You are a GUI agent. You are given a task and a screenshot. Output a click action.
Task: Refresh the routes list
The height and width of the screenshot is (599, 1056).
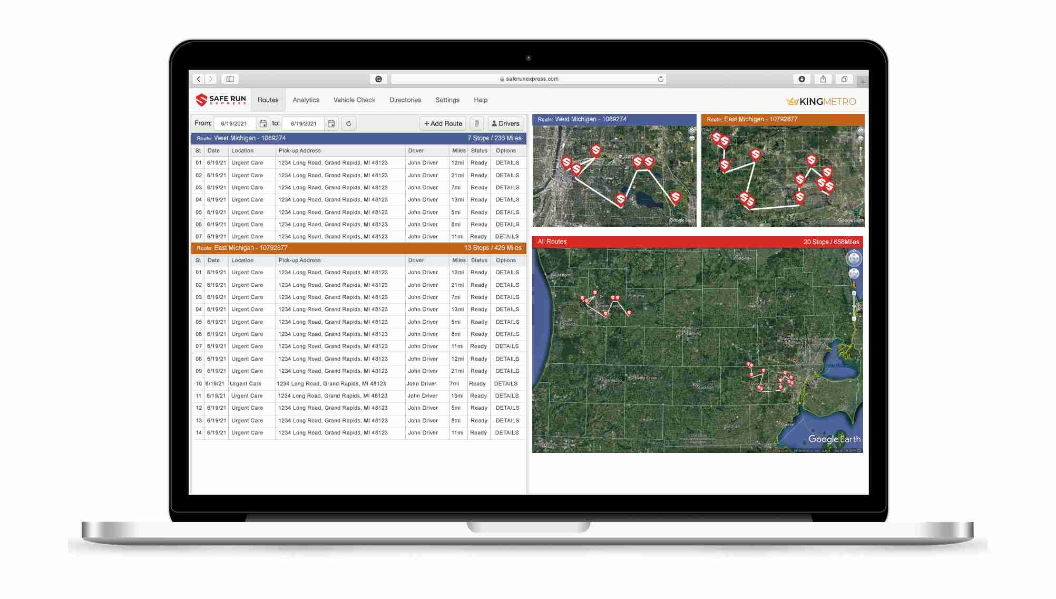(x=349, y=123)
